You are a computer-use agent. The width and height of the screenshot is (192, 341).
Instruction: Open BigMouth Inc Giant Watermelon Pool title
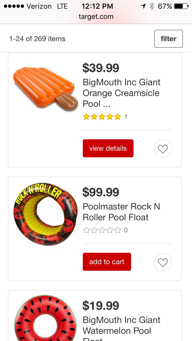click(121, 325)
